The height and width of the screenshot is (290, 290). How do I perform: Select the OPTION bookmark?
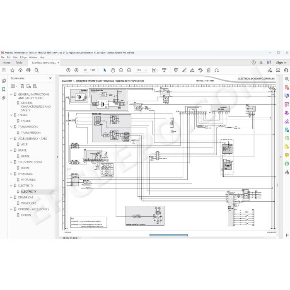26,215
